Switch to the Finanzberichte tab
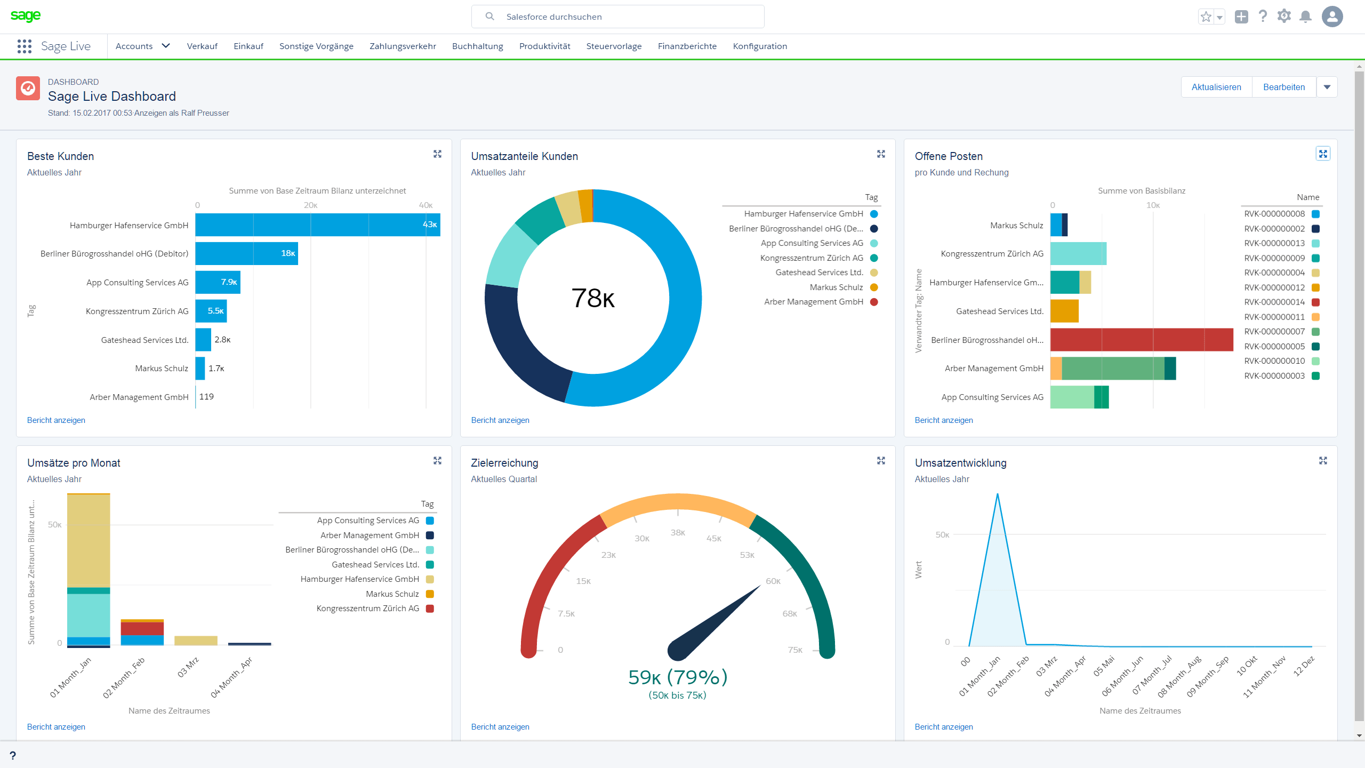Viewport: 1365px width, 768px height. pyautogui.click(x=687, y=46)
